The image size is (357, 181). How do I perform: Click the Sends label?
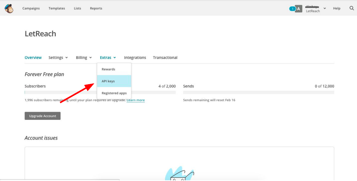click(188, 86)
